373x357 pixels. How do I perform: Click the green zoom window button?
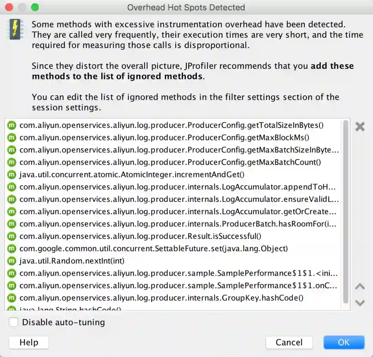point(35,7)
